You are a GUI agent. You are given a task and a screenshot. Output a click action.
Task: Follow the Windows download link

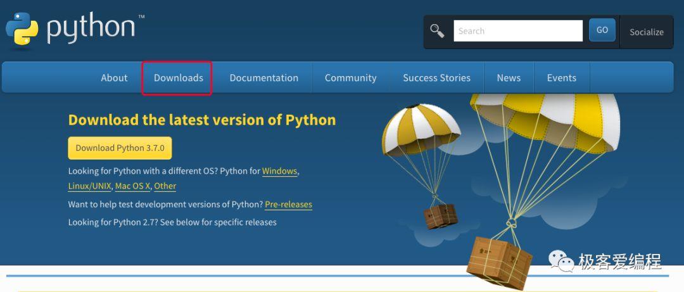coord(280,171)
